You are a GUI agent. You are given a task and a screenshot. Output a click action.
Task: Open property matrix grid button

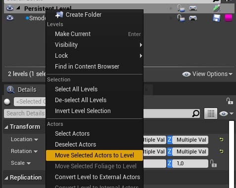(211, 113)
